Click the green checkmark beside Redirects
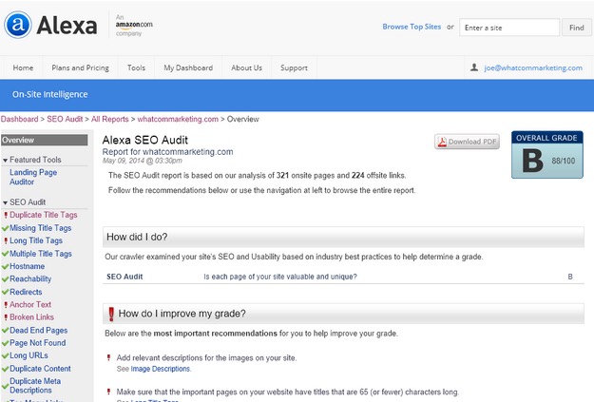 6,292
